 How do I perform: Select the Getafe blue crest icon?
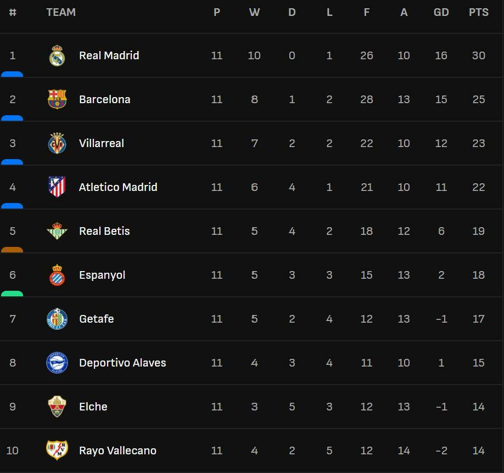57,319
